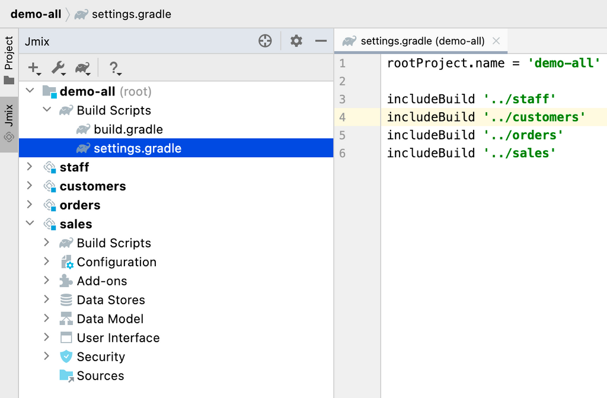Click line number 4 in the gutter

343,117
